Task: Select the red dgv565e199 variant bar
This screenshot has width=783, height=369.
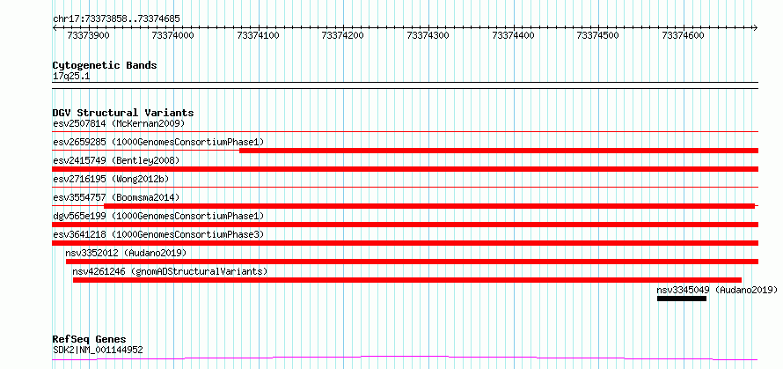Action: tap(405, 225)
